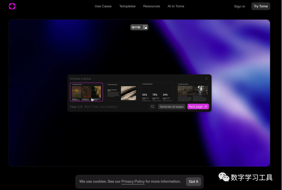The width and height of the screenshot is (282, 190).
Task: Select the 52% 78% 34% statistics layout
Action: click(x=157, y=92)
